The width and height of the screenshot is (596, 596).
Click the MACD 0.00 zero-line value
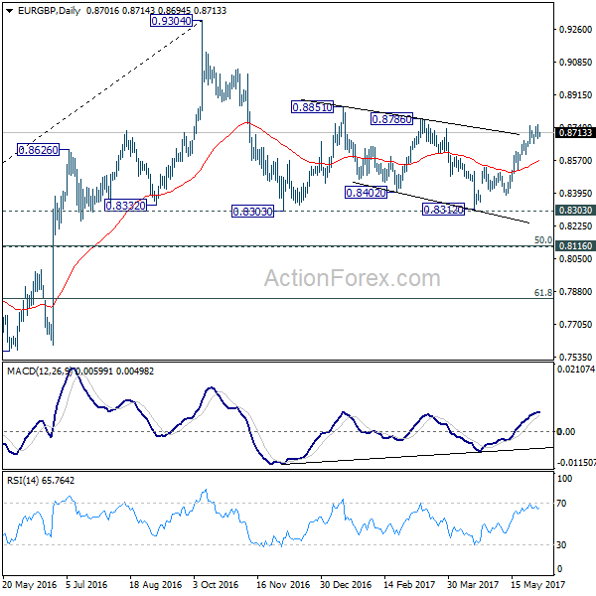566,431
